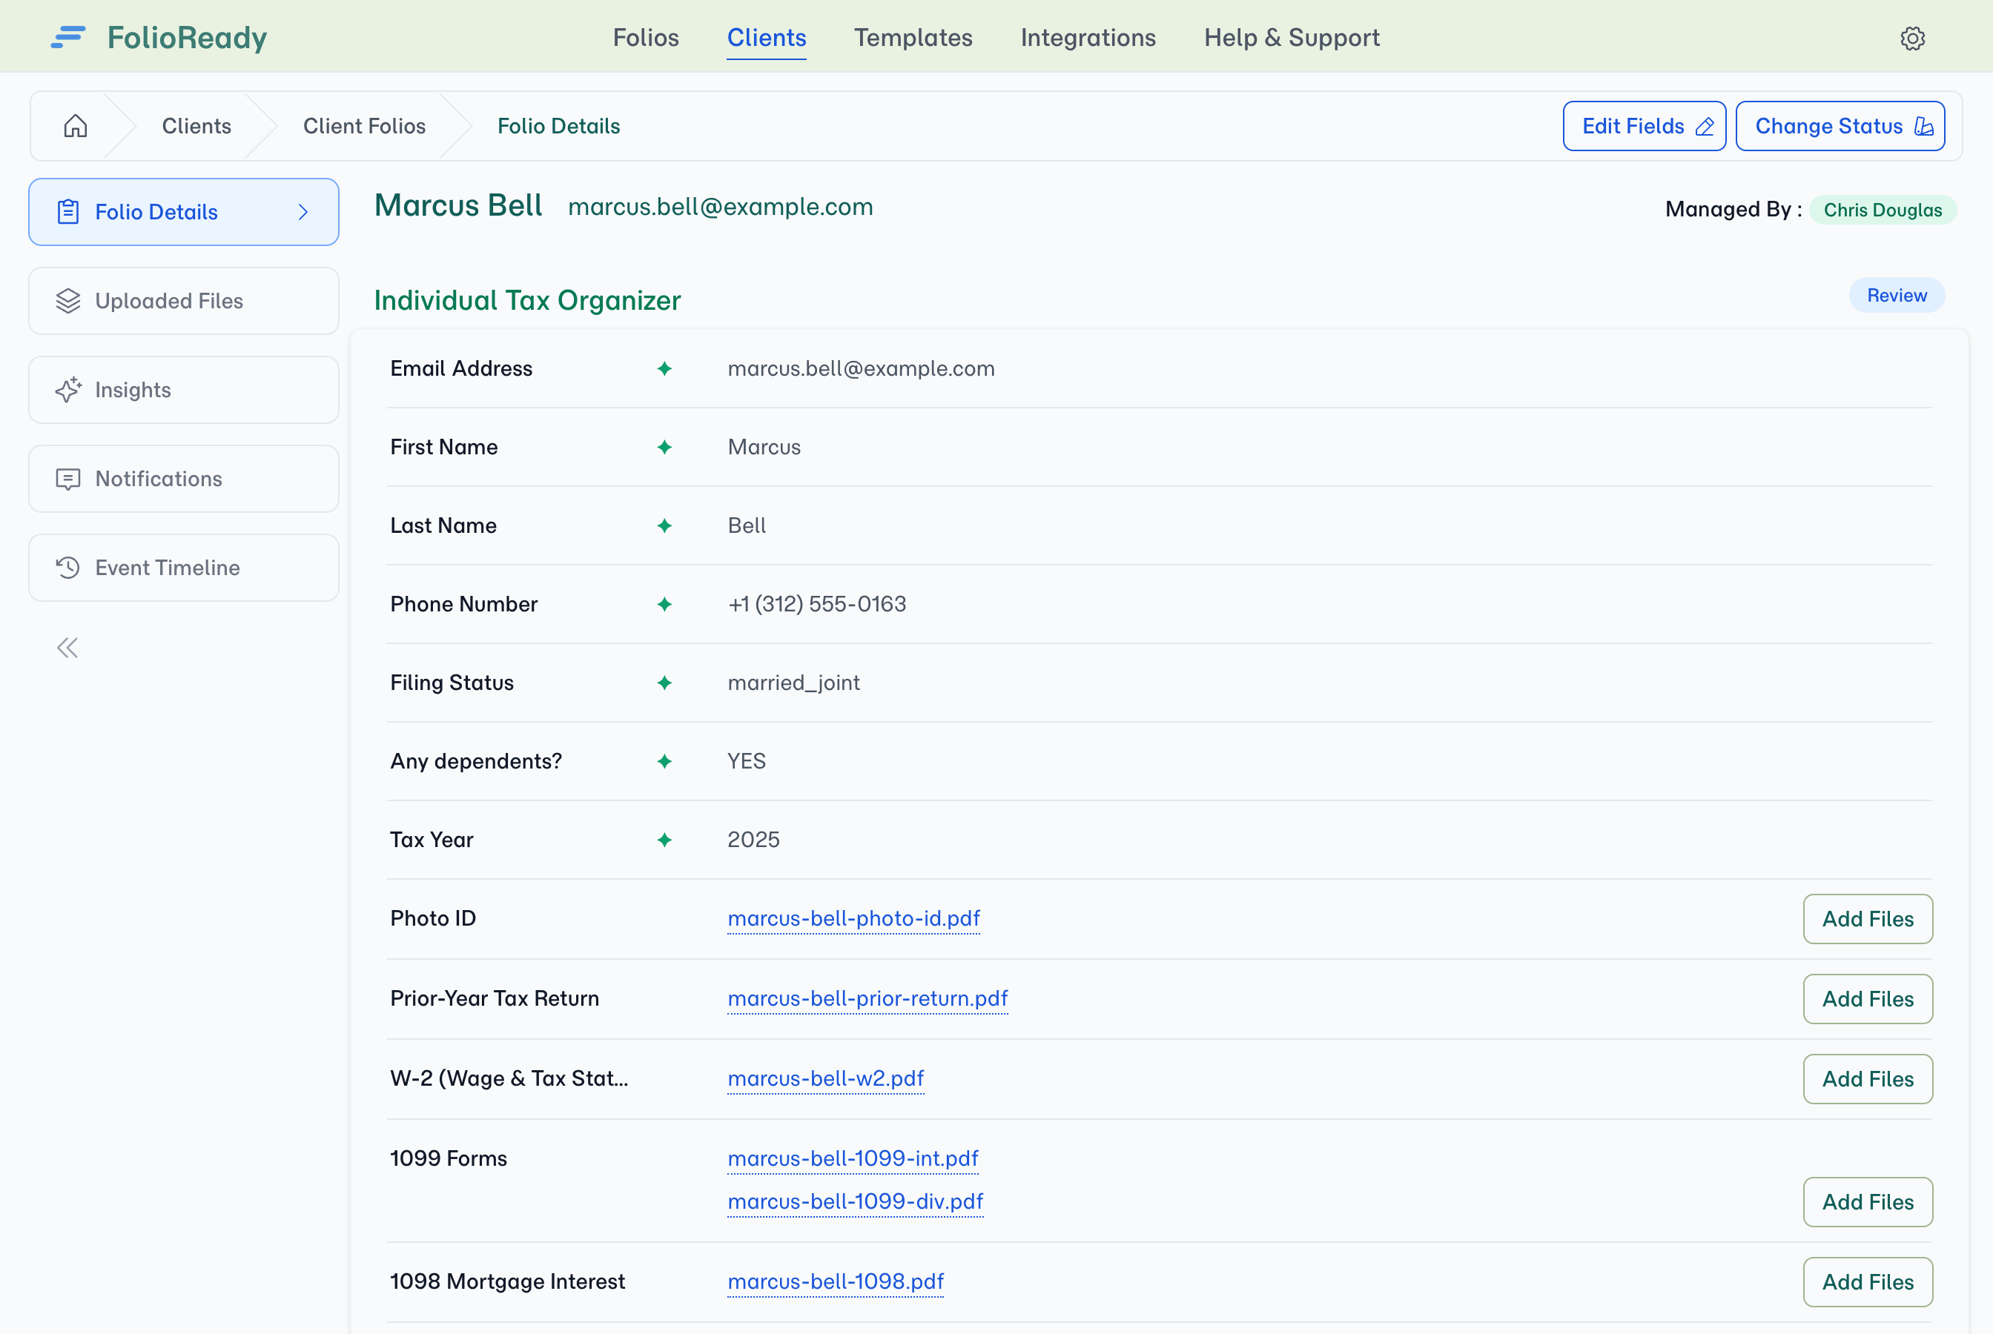Viewport: 1993px width, 1334px height.
Task: Click the history clock icon beside Event Timeline
Action: click(68, 568)
